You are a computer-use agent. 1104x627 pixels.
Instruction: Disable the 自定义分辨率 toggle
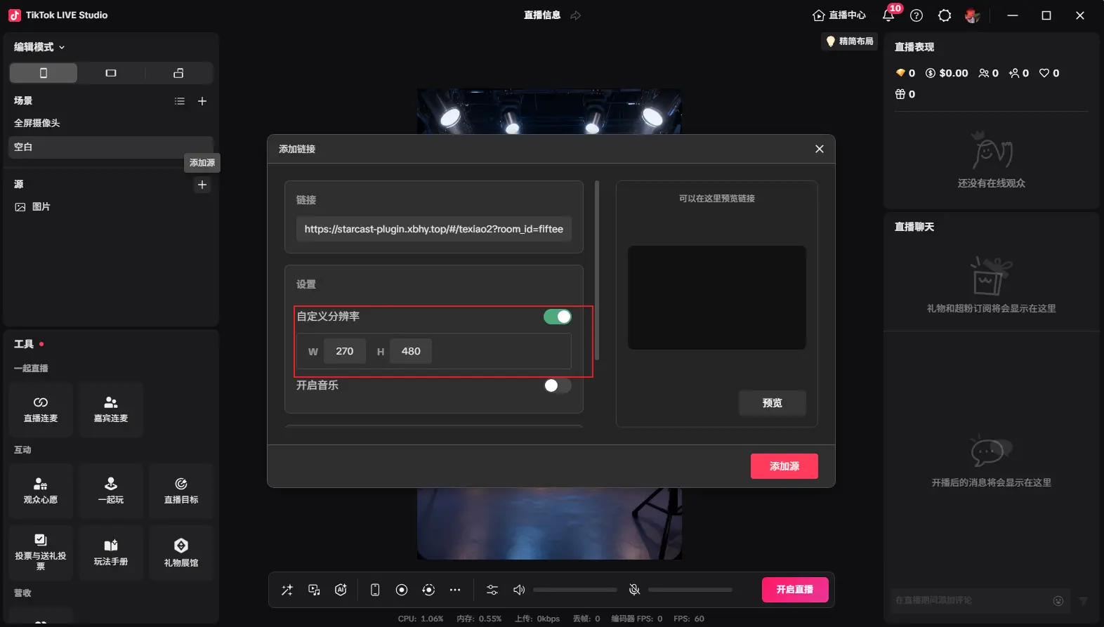[x=558, y=317]
